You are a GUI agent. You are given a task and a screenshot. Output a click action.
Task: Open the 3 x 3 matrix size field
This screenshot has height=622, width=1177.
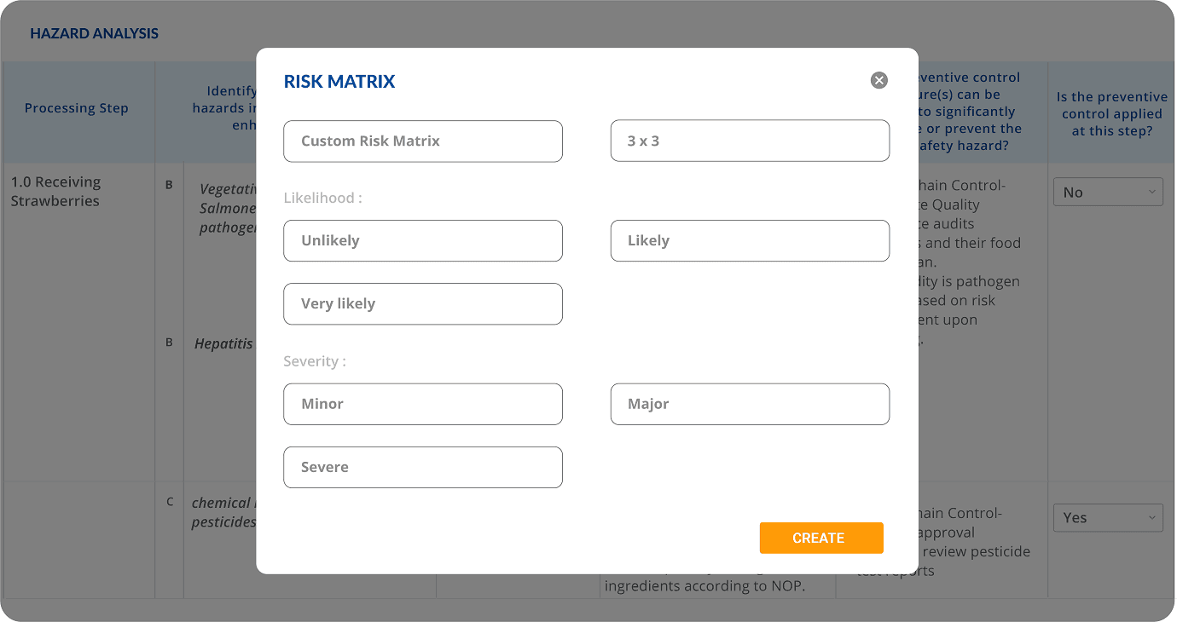749,141
